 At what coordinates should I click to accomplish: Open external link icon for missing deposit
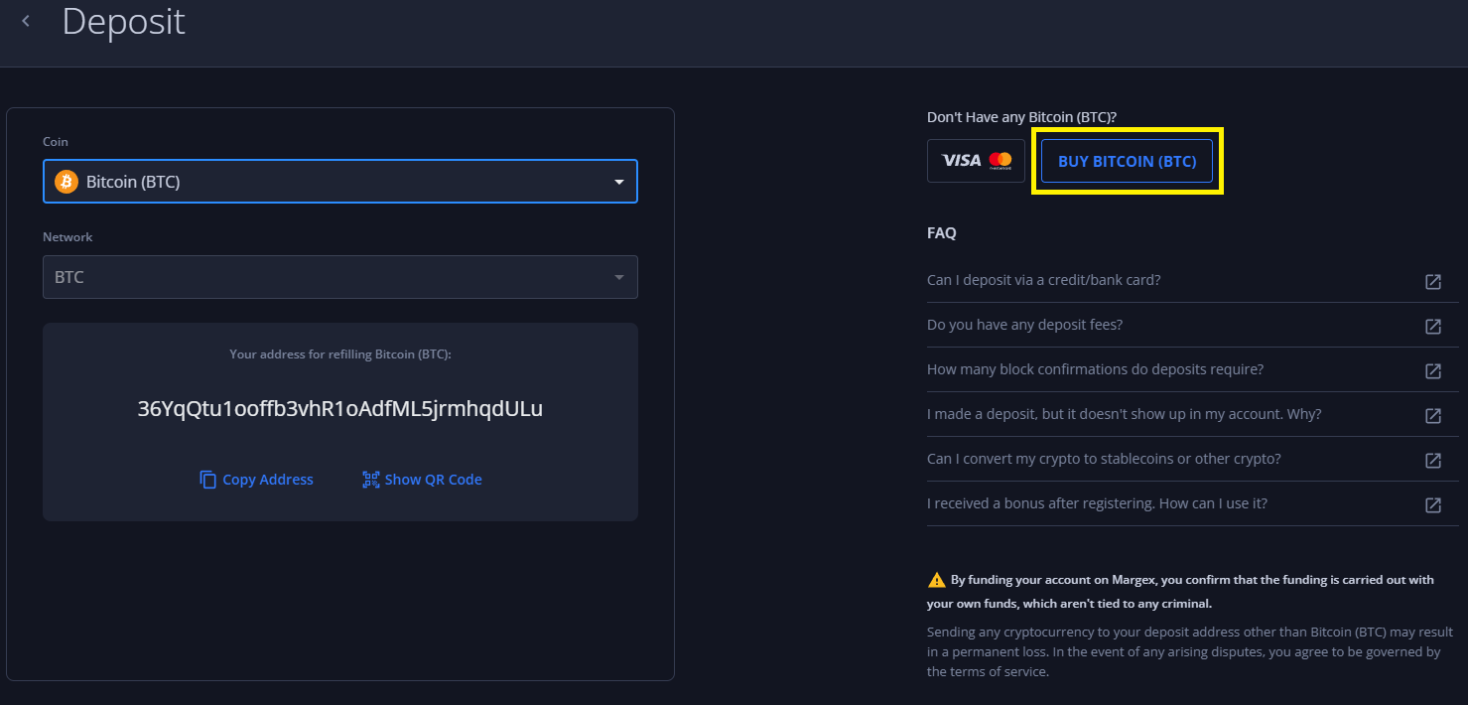tap(1432, 415)
